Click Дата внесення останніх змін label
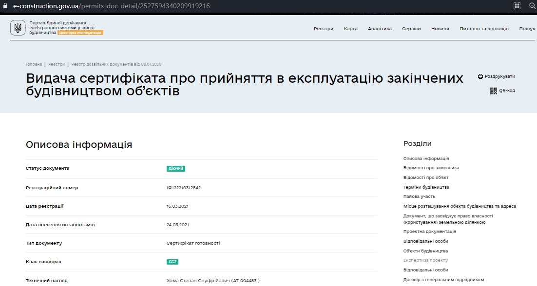The image size is (537, 286). [x=60, y=225]
